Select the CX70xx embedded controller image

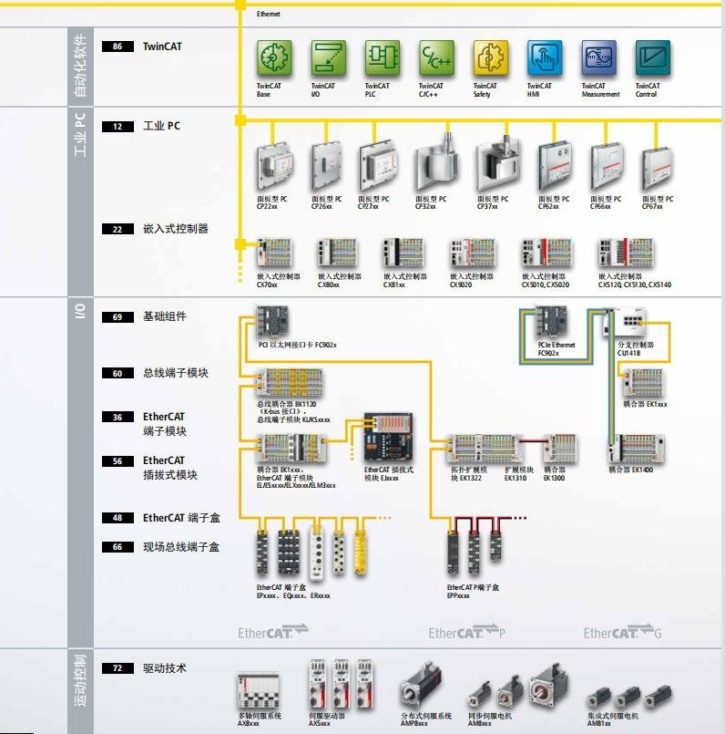click(274, 253)
